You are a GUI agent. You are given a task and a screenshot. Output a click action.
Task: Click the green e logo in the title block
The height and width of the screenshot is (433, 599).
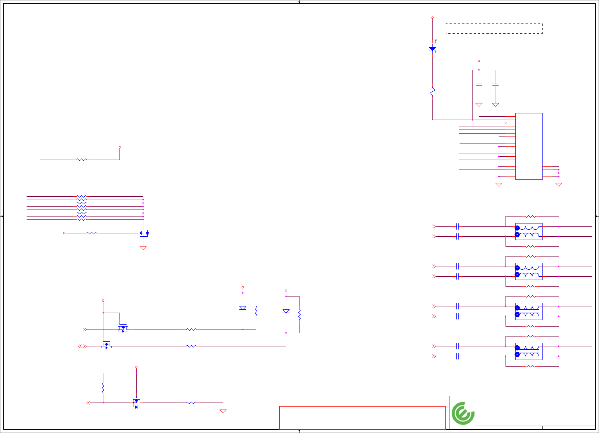pyautogui.click(x=463, y=414)
